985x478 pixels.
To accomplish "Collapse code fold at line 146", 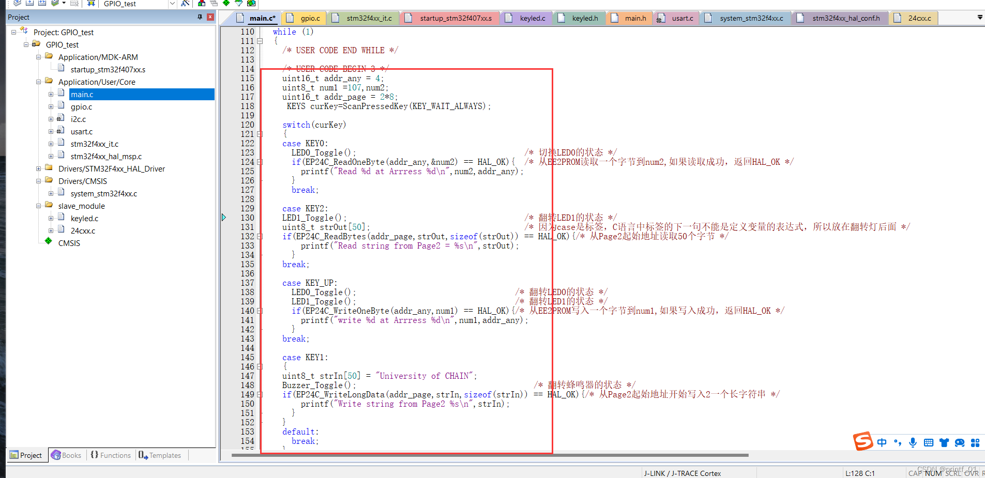I will tap(260, 366).
